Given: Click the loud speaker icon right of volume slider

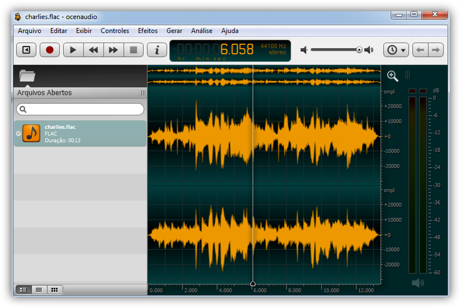Looking at the screenshot, I should (x=369, y=50).
